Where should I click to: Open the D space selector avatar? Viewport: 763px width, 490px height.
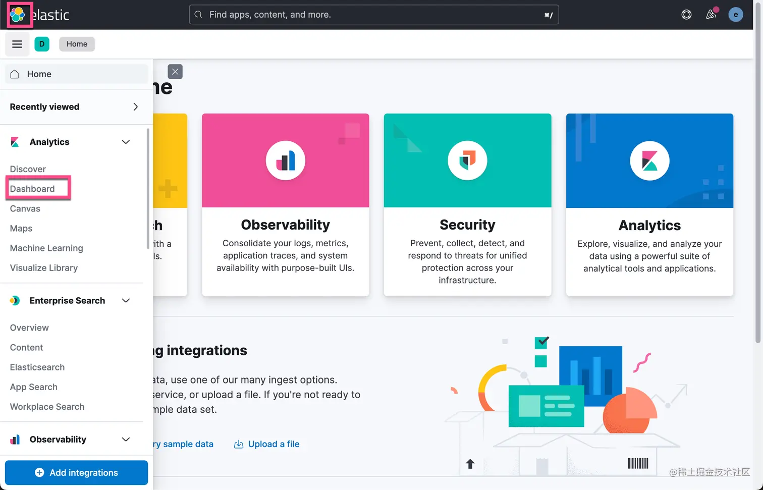point(42,44)
